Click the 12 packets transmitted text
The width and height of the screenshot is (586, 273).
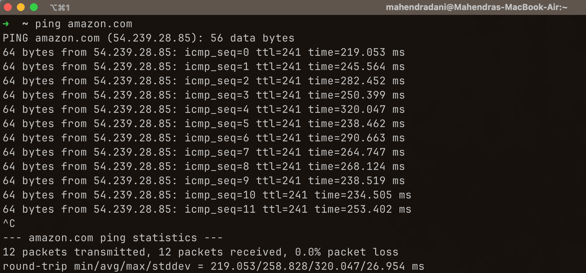[73, 252]
